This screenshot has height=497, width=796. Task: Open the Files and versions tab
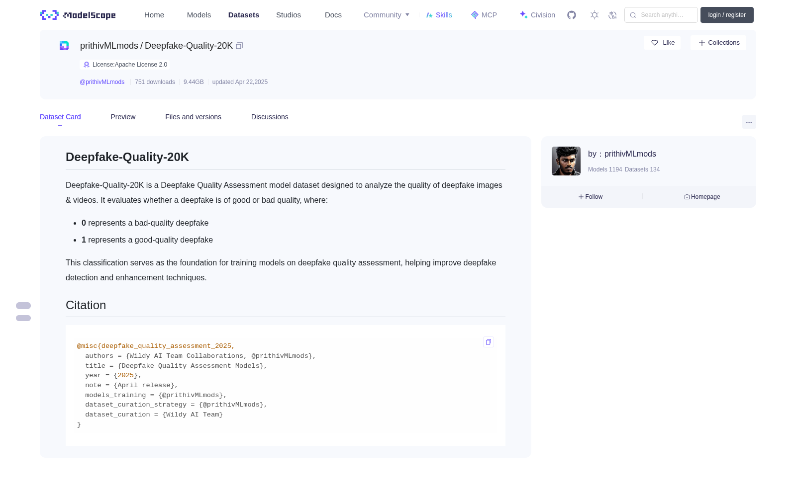pos(193,117)
